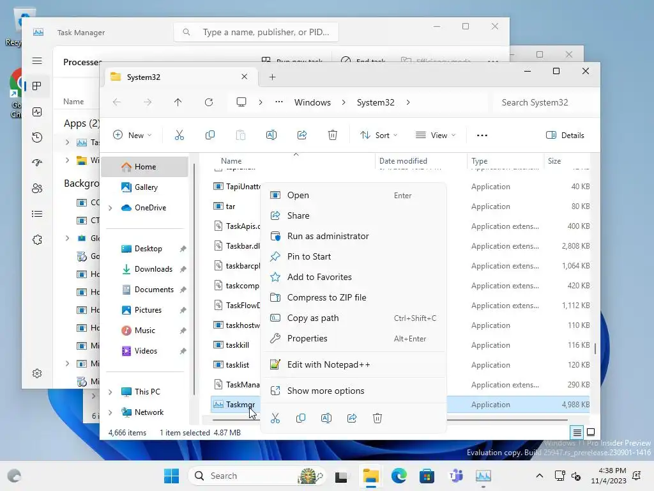The width and height of the screenshot is (654, 491).
Task: Expand Network in navigation pane
Action: tap(110, 412)
